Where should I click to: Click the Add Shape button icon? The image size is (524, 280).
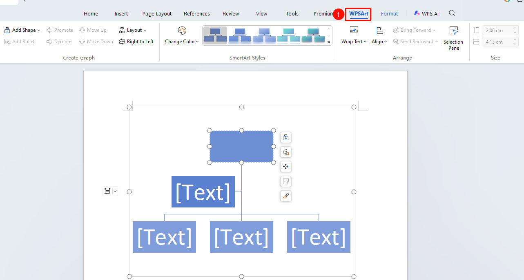pos(7,30)
